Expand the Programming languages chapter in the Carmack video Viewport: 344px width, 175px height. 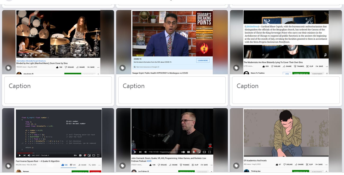(x=169, y=152)
